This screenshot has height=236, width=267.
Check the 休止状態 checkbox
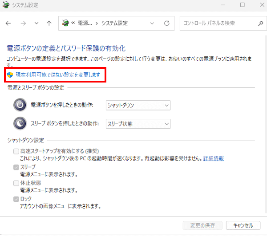click(16, 183)
